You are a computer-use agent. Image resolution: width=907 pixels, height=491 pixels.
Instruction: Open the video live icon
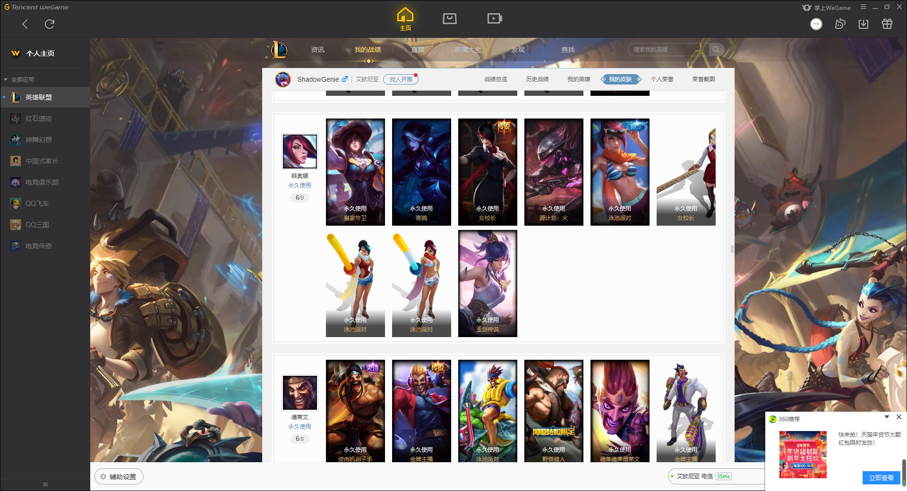click(x=495, y=18)
